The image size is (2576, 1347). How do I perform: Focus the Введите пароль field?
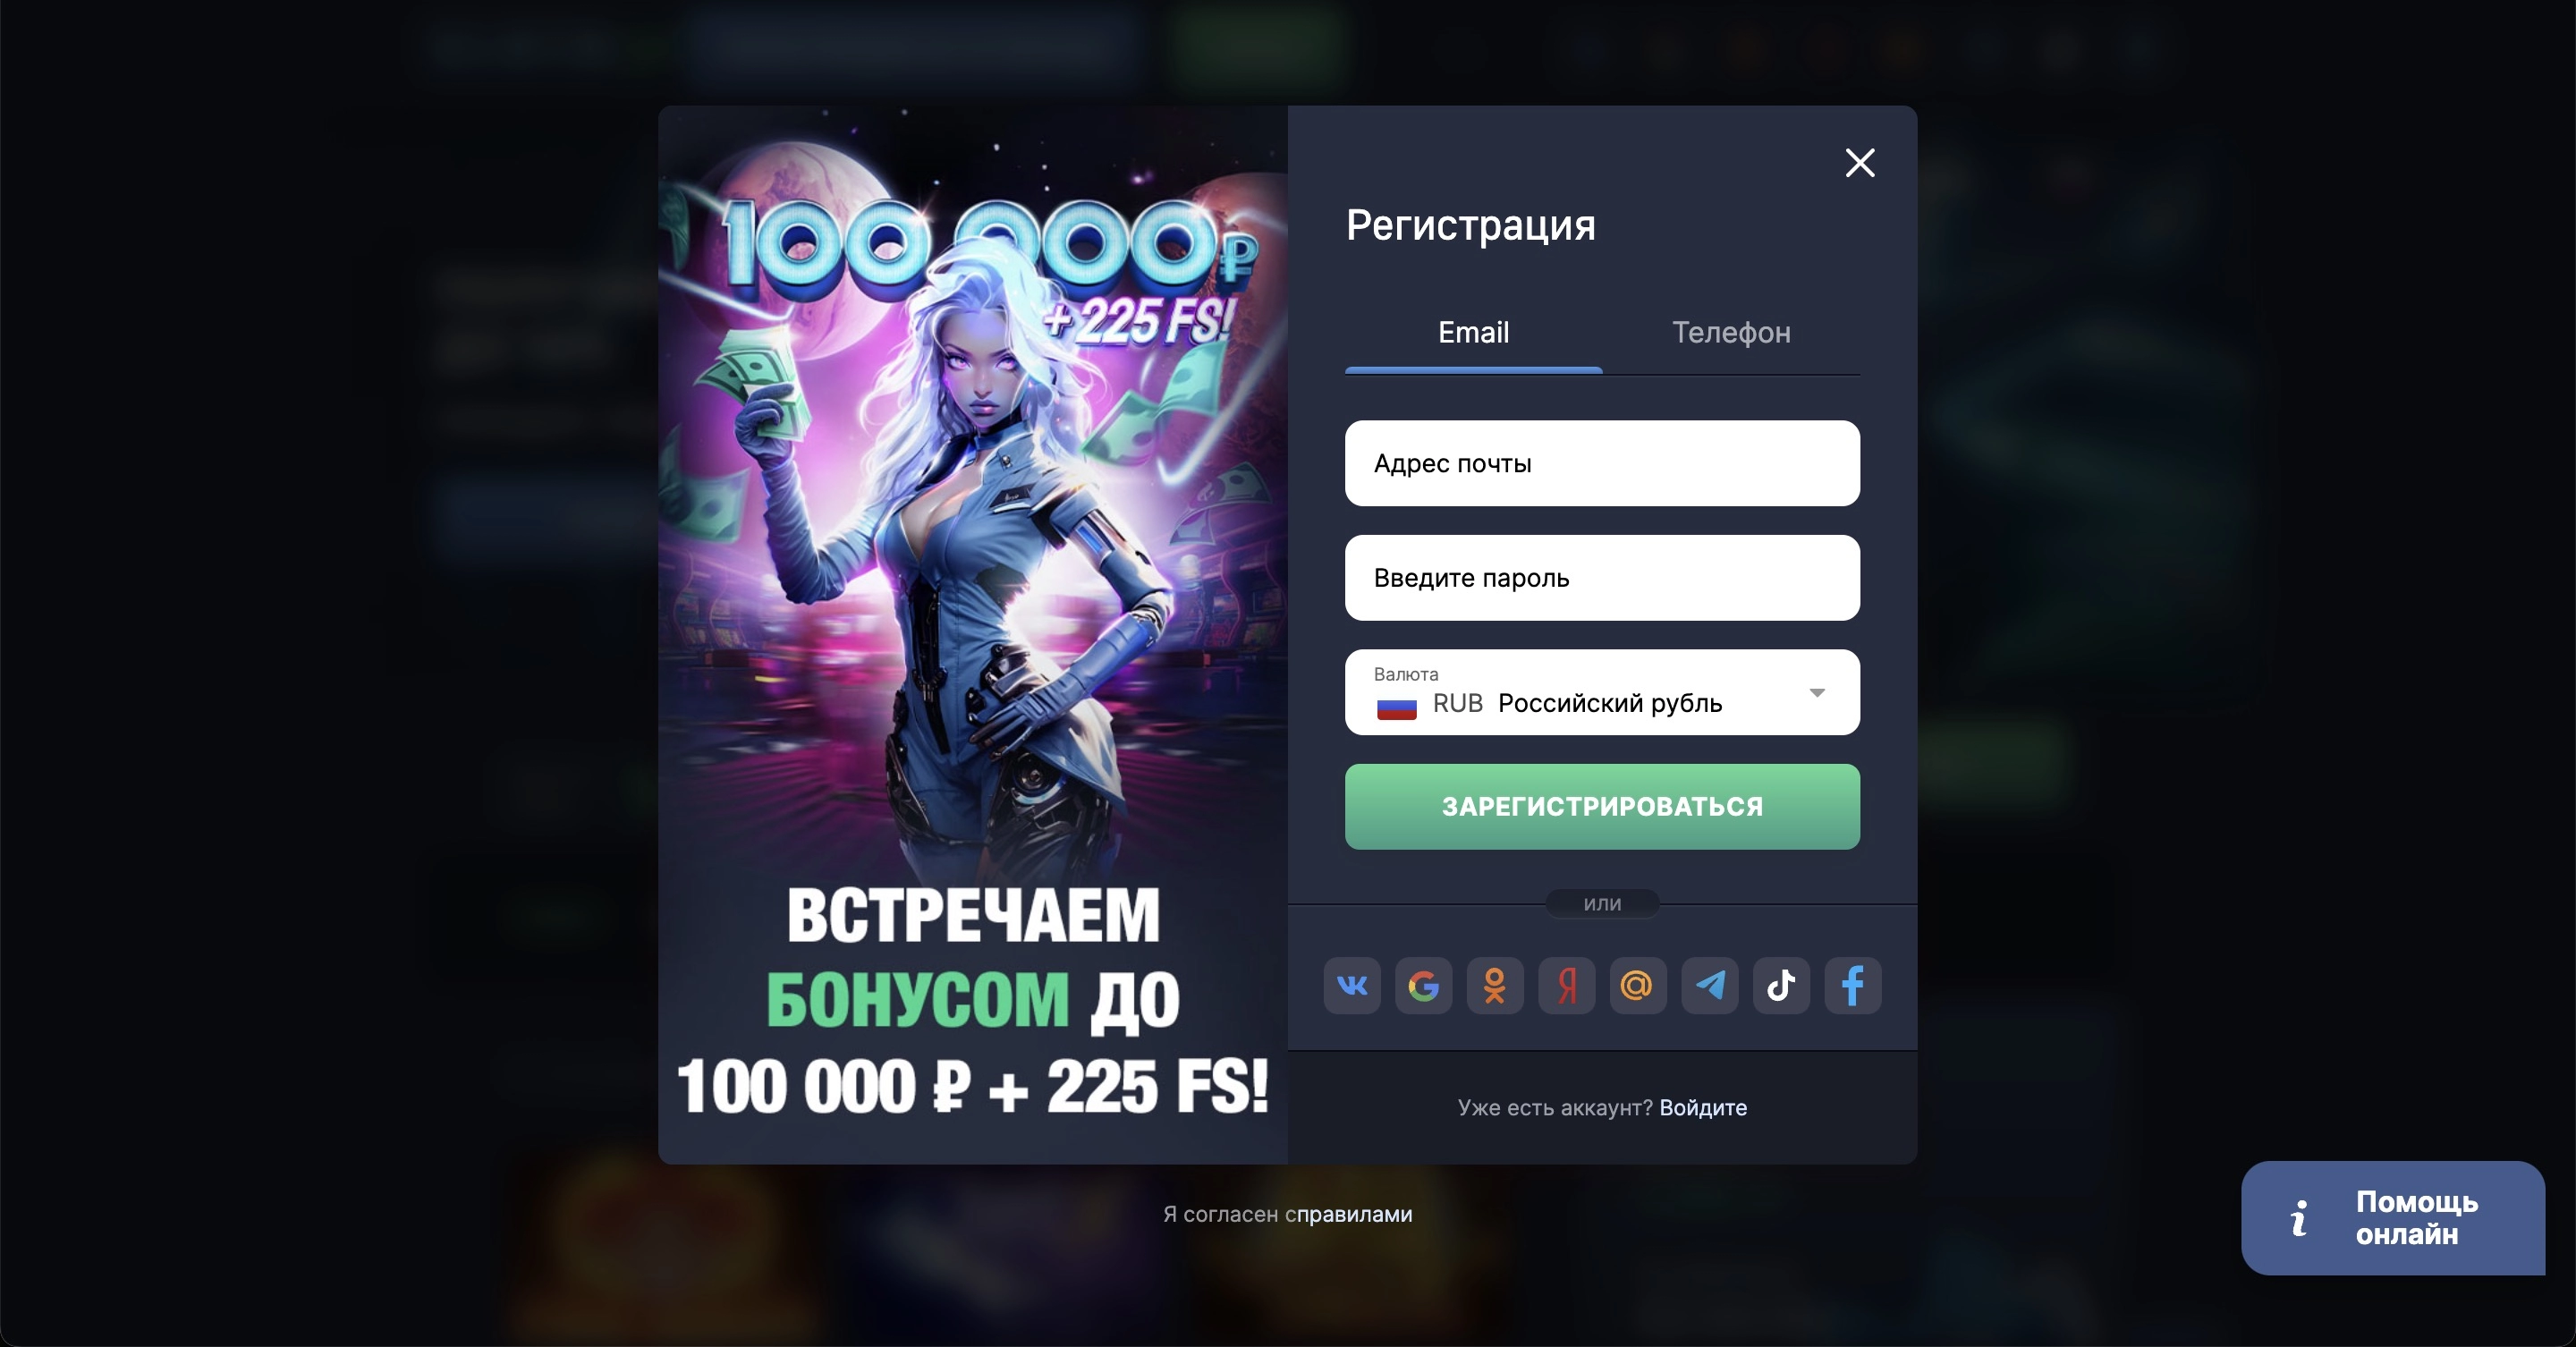click(1602, 578)
